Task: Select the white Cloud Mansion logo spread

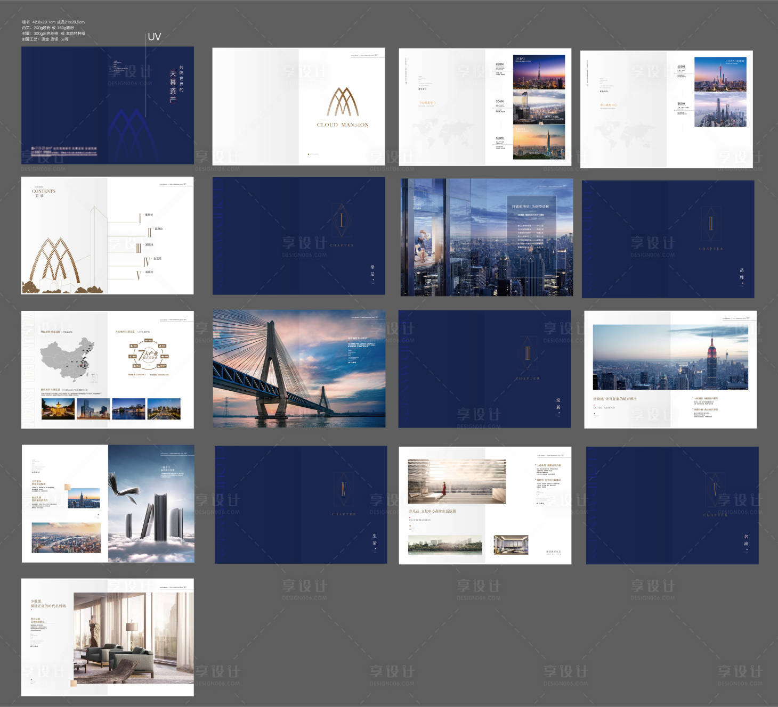Action: (x=298, y=106)
